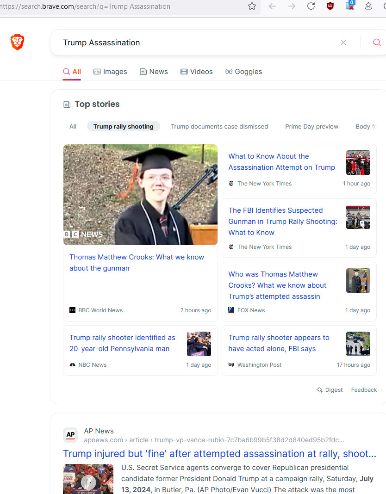This screenshot has width=386, height=494.
Task: Bookmark this page with star icon
Action: (252, 6)
